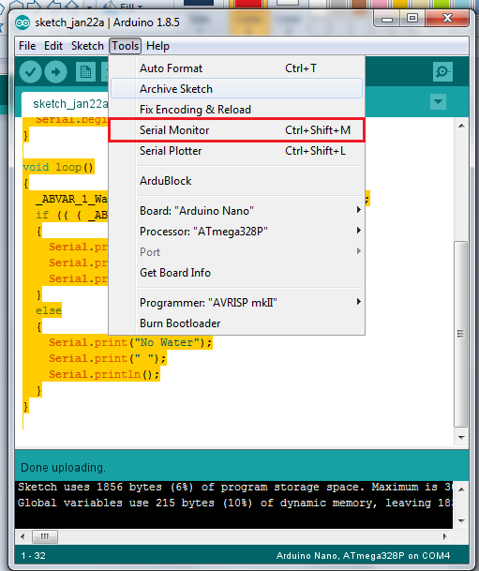Select Serial Plotter menu entry
The image size is (479, 571).
click(236, 151)
